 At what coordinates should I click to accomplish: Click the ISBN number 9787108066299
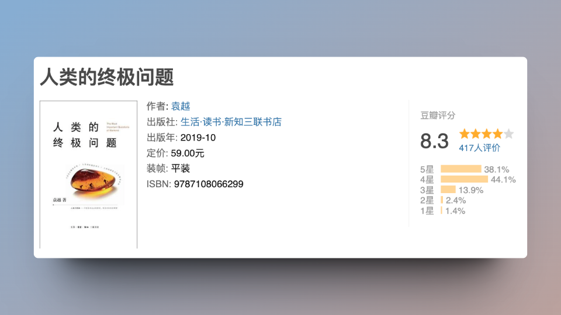click(x=209, y=184)
